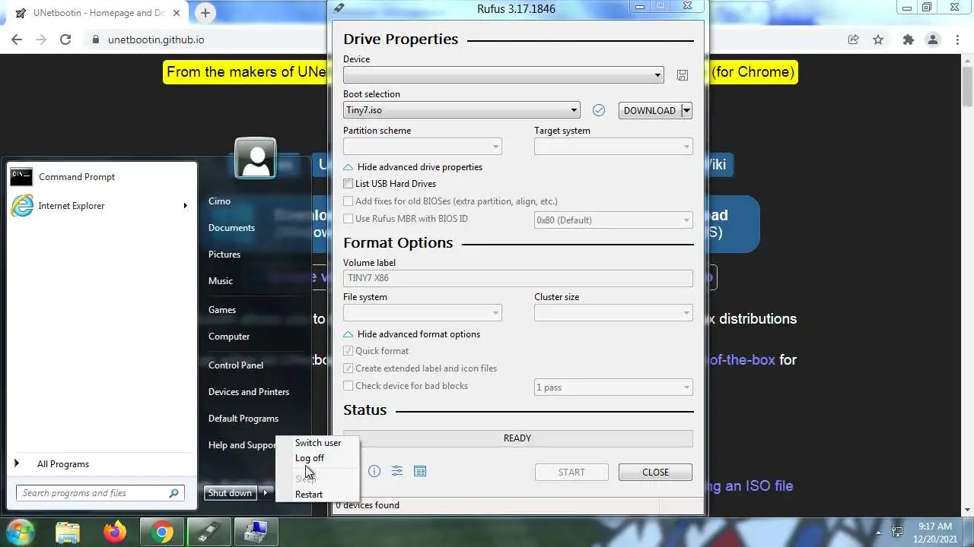Screen dimensions: 974x547
Task: Expand All Programs list
Action: 63,464
